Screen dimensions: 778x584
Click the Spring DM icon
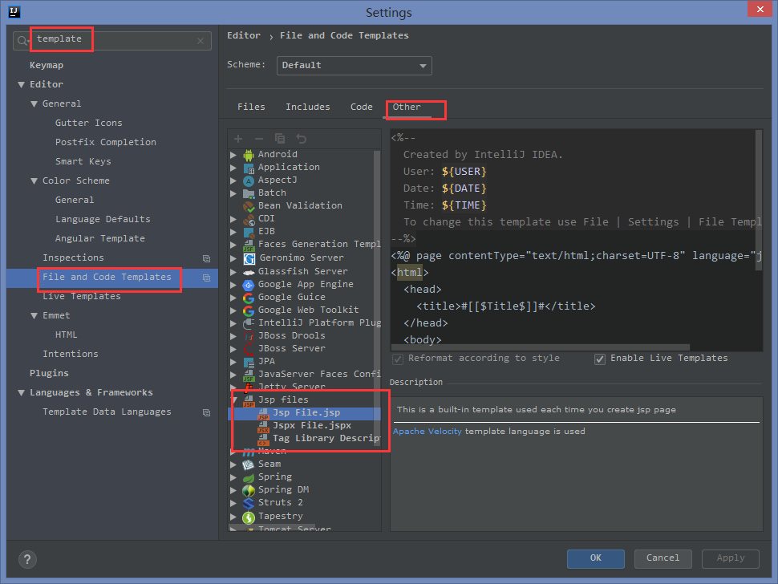click(249, 490)
